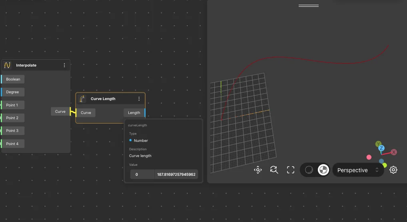Click the Curve Length node icon
Screen dimensions: 407x222
pyautogui.click(x=82, y=99)
